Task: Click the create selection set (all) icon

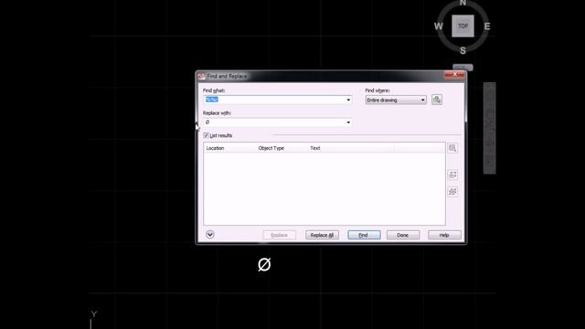Action: point(452,192)
